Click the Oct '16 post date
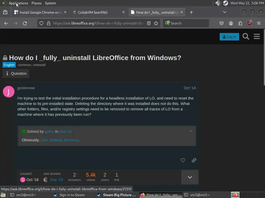 coord(190,88)
